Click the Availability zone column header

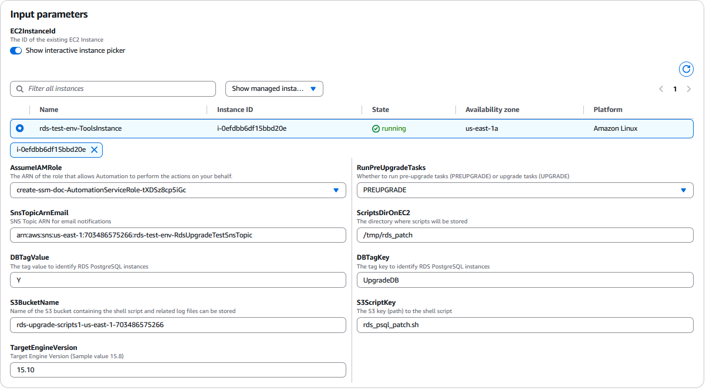coord(492,110)
